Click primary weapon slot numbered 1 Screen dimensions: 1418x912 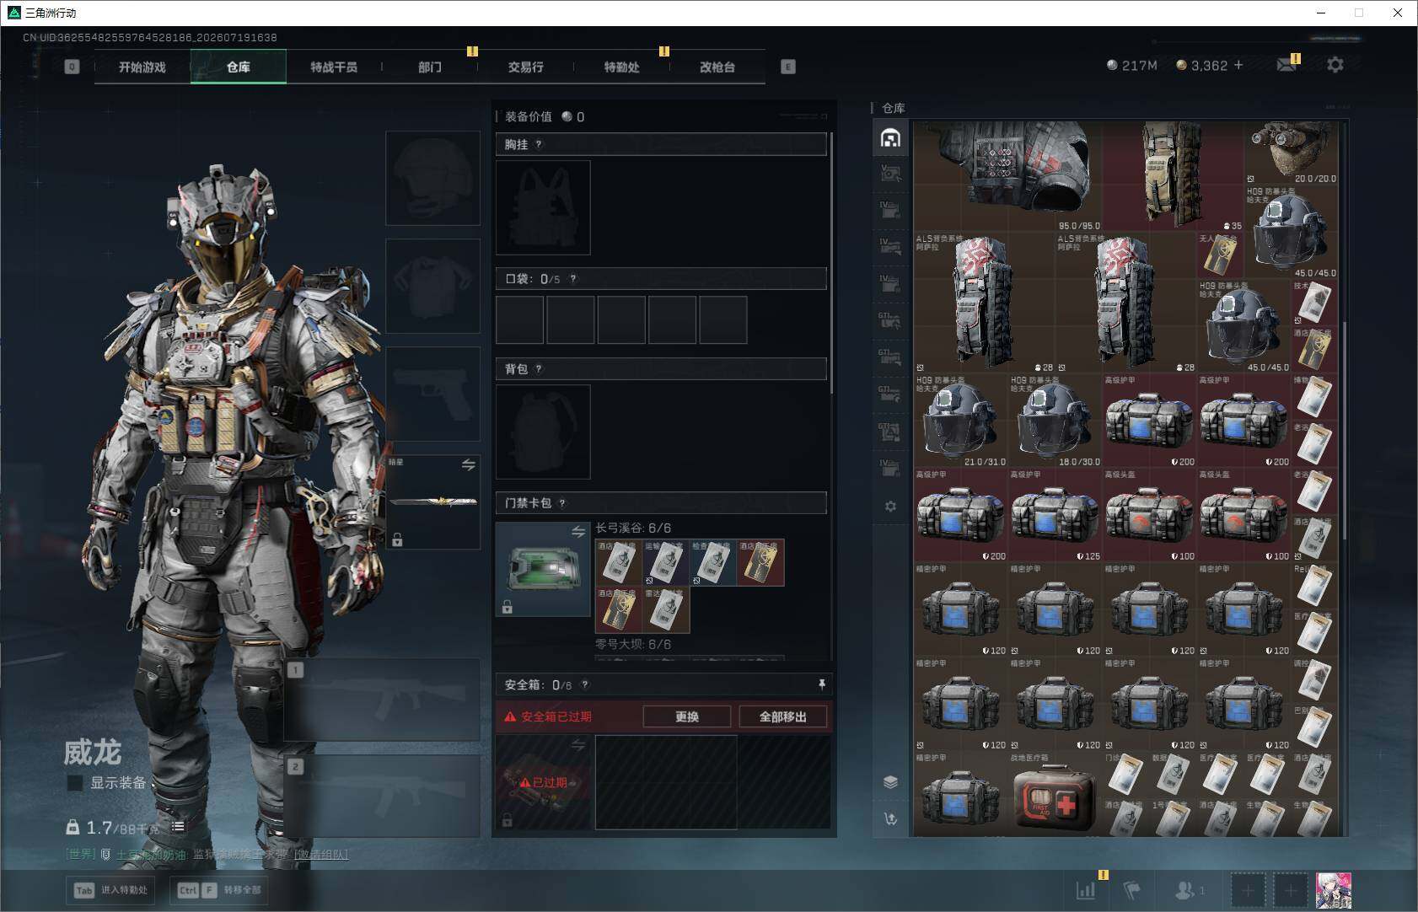(382, 700)
